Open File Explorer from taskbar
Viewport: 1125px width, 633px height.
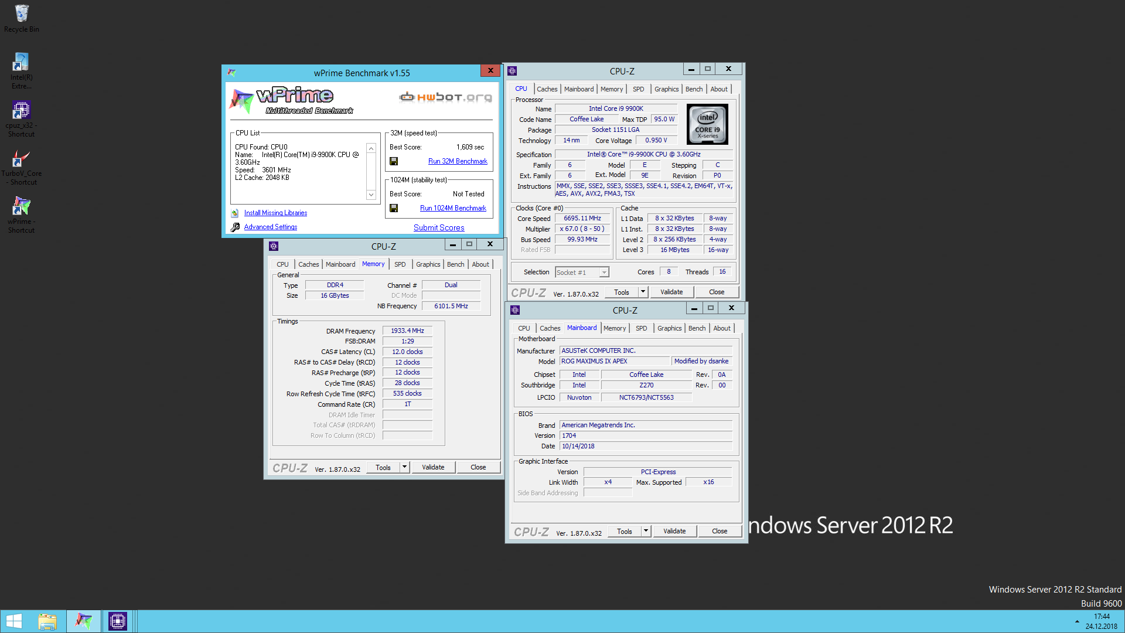(47, 621)
